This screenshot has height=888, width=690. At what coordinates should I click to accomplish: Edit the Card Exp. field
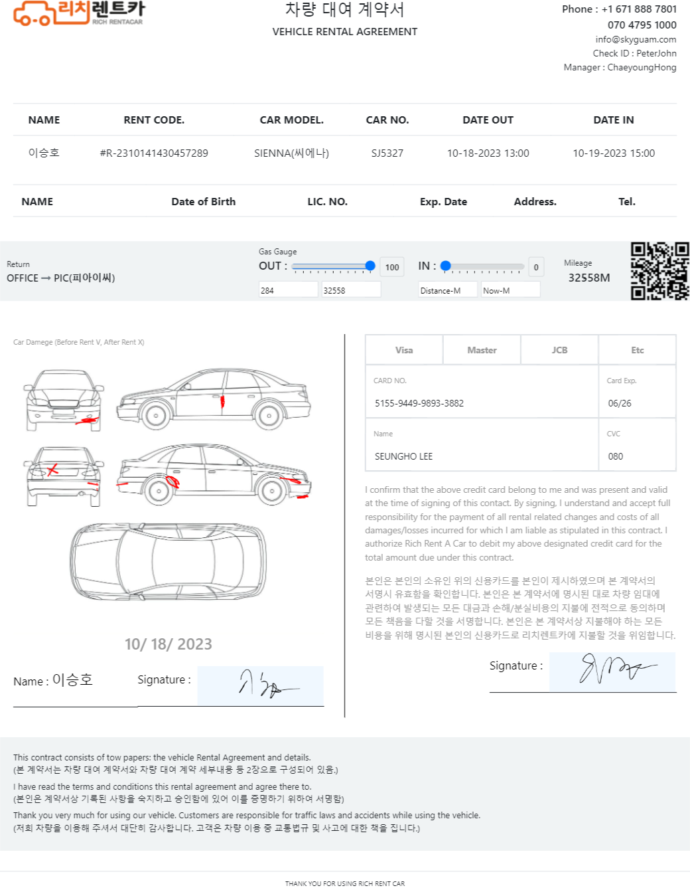pyautogui.click(x=636, y=403)
